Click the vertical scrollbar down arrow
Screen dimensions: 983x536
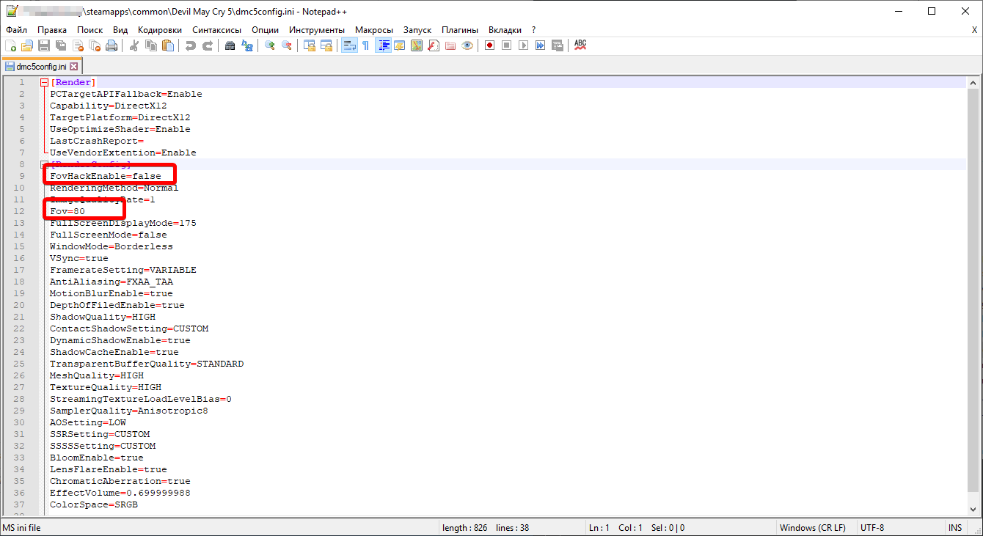pyautogui.click(x=974, y=510)
